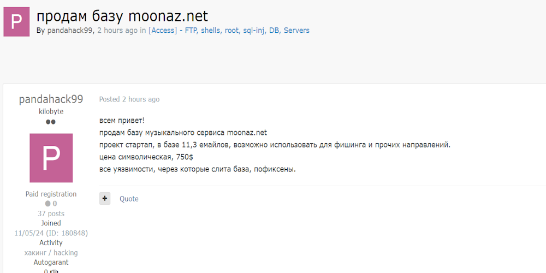546x273 pixels.
Task: View the 37 posts count link
Action: click(51, 213)
